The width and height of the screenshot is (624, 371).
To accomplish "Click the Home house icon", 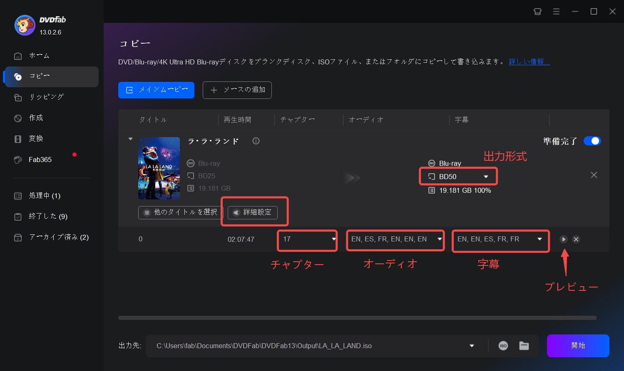I will [18, 56].
